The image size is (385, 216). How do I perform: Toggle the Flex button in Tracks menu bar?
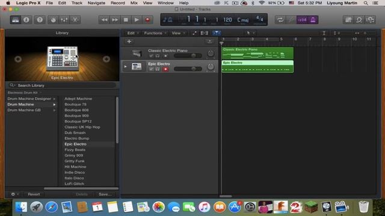205,33
